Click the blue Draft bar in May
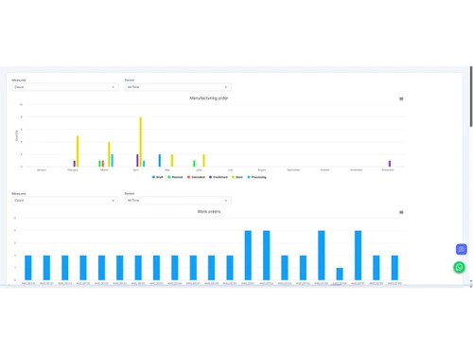 [160, 160]
